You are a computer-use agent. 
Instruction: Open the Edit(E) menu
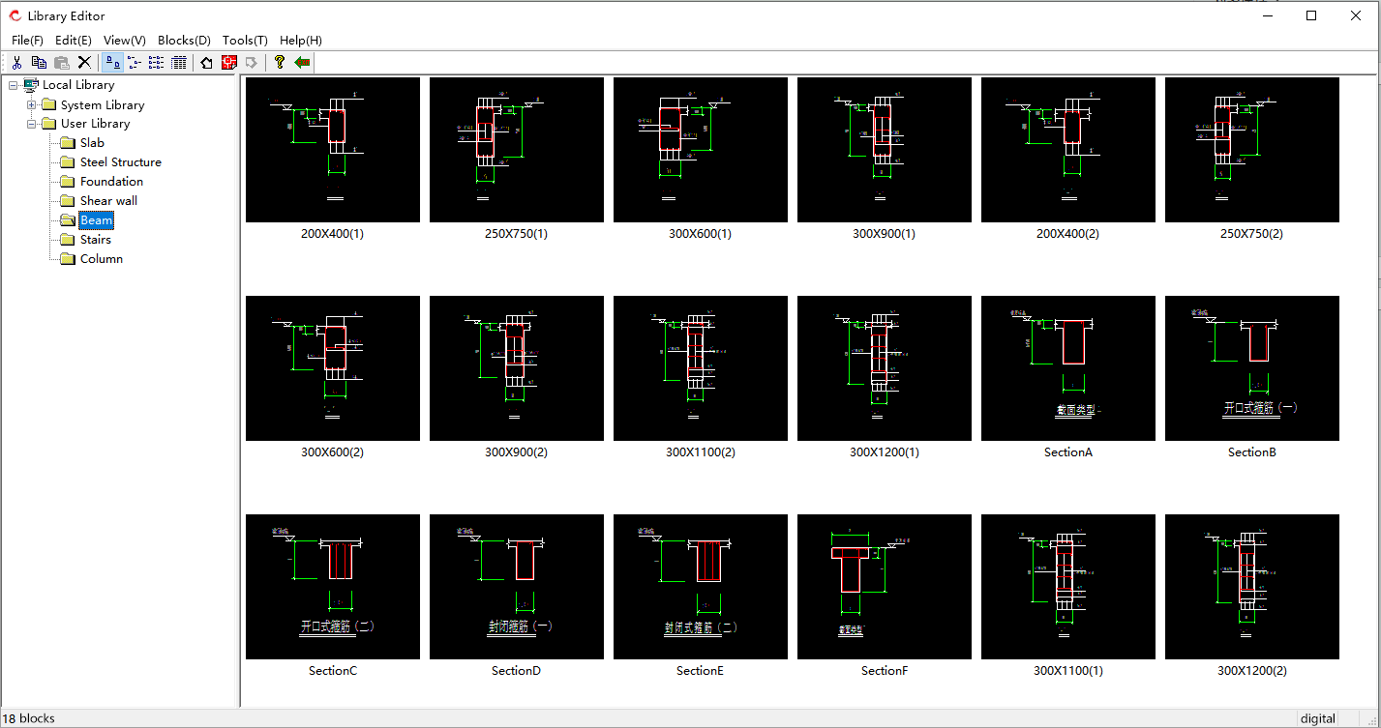74,41
